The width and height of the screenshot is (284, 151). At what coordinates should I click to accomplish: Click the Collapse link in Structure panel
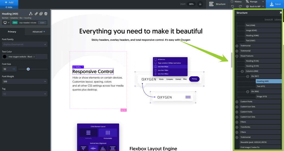pos(278,19)
